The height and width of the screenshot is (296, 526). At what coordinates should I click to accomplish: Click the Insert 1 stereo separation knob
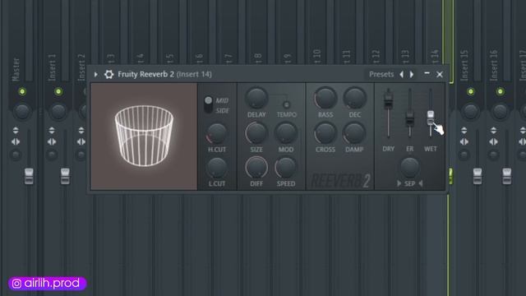pos(52,155)
